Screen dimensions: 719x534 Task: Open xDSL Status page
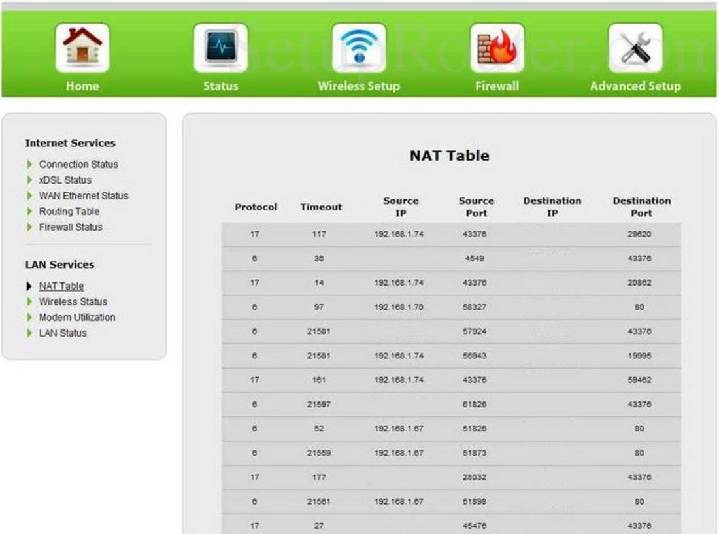pos(65,180)
